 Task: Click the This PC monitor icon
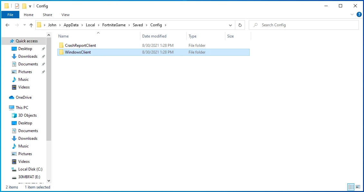(x=12, y=108)
